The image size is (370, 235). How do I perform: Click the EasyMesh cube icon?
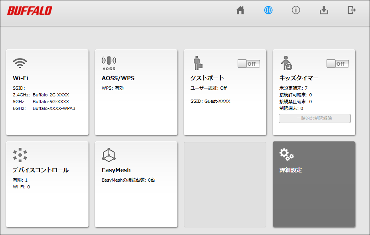(109, 155)
